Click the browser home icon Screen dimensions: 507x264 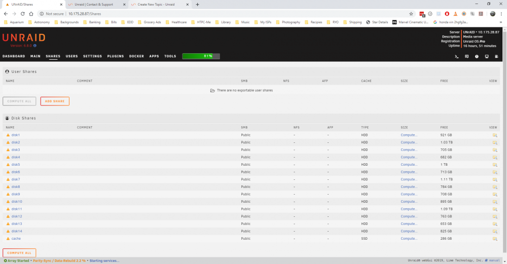(31, 14)
